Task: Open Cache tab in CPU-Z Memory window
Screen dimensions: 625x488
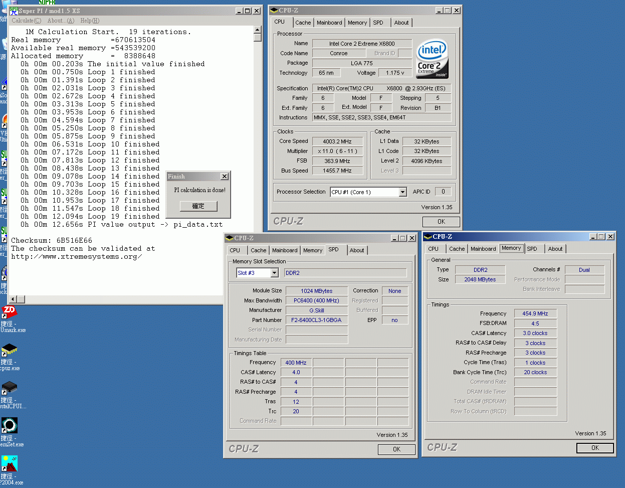Action: pos(457,249)
